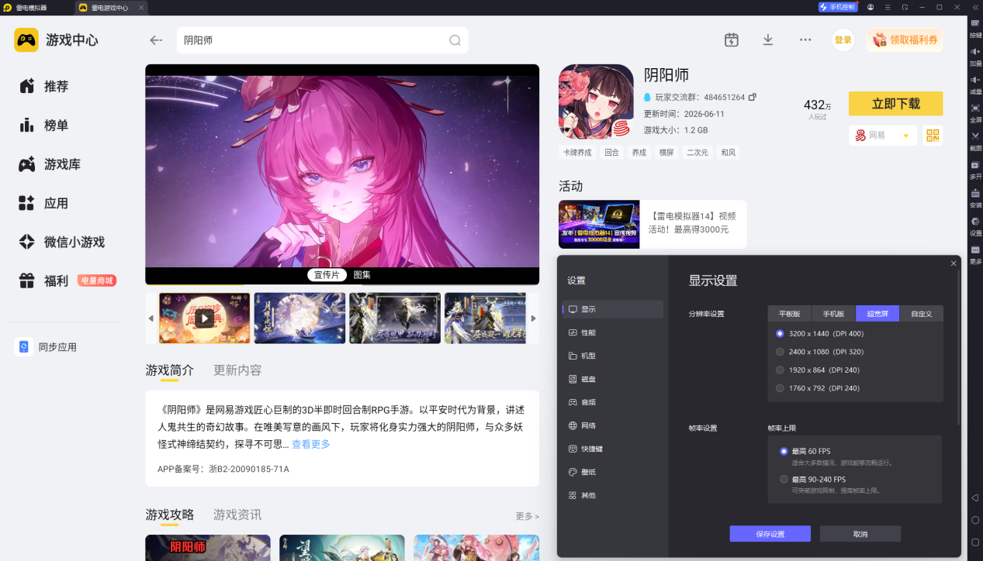This screenshot has width=983, height=561.
Task: Open 网络 settings category
Action: (613, 425)
